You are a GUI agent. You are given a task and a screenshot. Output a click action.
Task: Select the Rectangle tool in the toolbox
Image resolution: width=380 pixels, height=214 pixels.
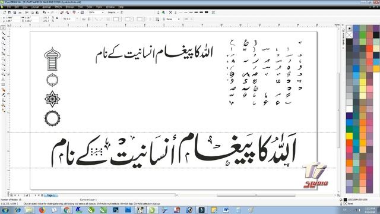[3, 59]
